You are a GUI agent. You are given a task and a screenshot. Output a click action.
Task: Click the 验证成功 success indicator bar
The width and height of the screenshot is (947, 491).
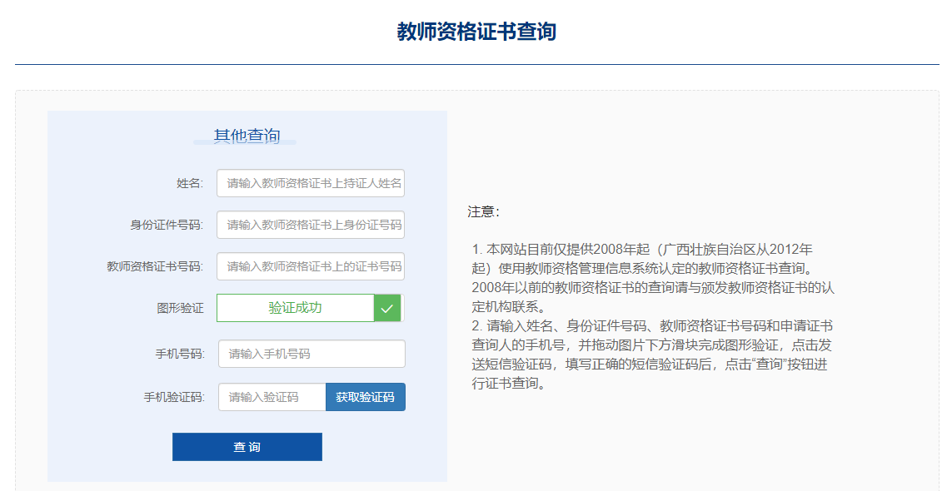click(x=295, y=308)
